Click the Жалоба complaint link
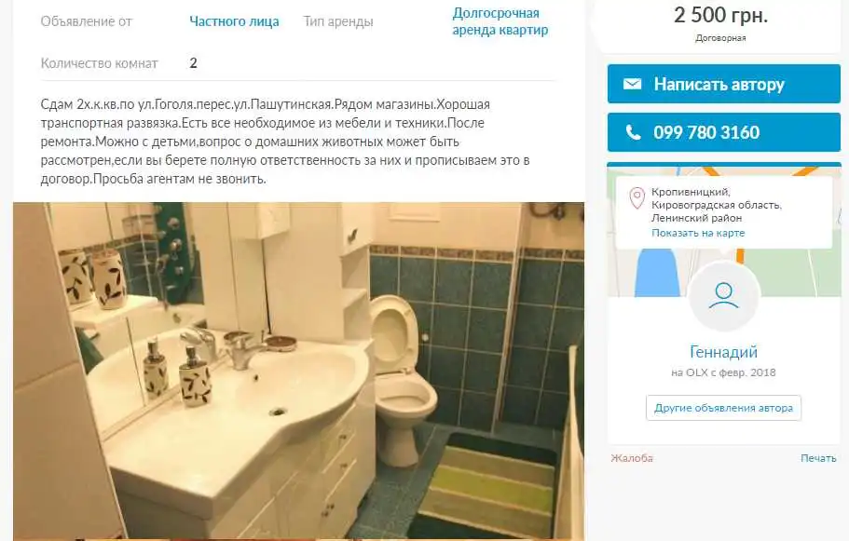Viewport: 849px width, 541px height. [x=632, y=458]
